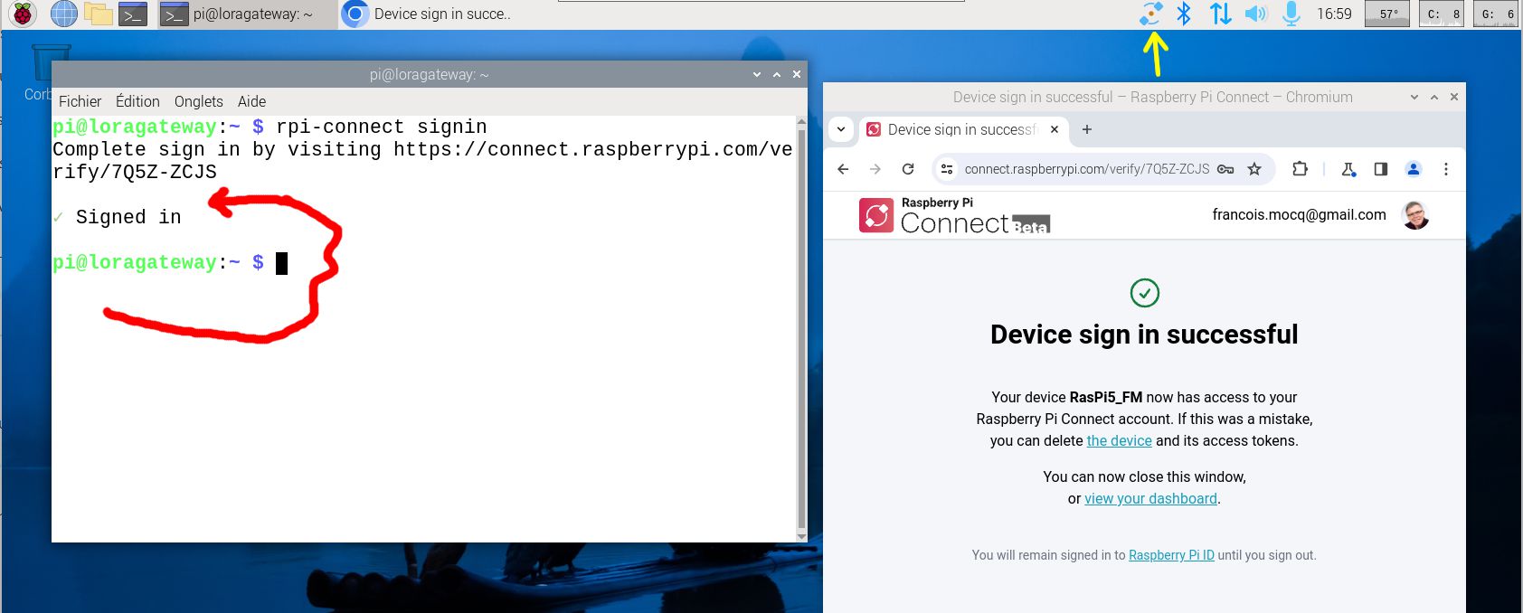
Task: Open the Chromium extensions puzzle icon
Action: pos(1300,169)
